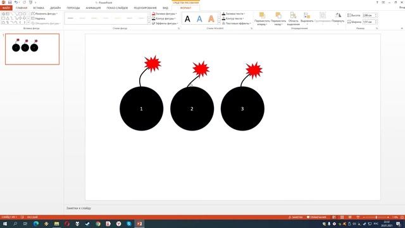Screen dimensions: 405x228
Task: Open Заливка текста text fill dropdown
Action: pos(234,13)
